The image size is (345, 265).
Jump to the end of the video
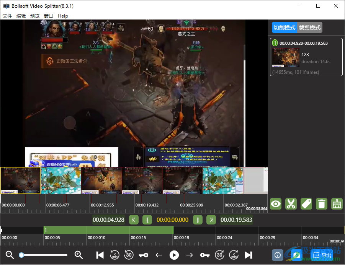tap(249, 255)
